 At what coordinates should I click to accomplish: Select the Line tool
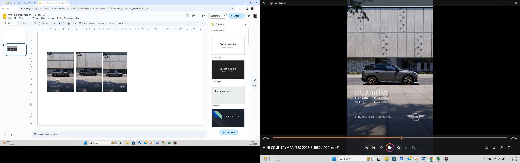(x=73, y=23)
